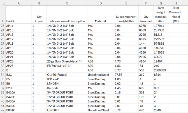188x113 pixels.
Task: Click the Undefined Steel cell in row 42
Action: [101, 110]
